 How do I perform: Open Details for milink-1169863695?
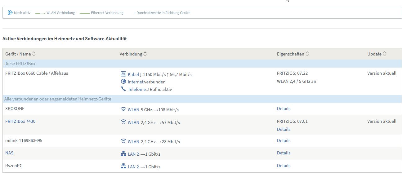pos(284,140)
